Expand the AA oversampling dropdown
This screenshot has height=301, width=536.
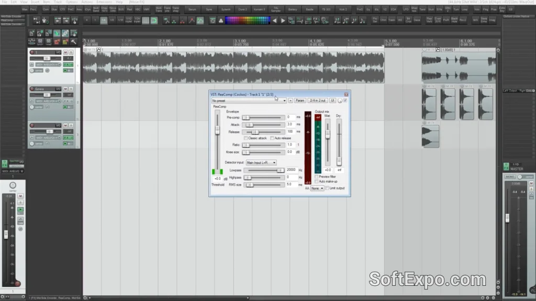coord(317,188)
